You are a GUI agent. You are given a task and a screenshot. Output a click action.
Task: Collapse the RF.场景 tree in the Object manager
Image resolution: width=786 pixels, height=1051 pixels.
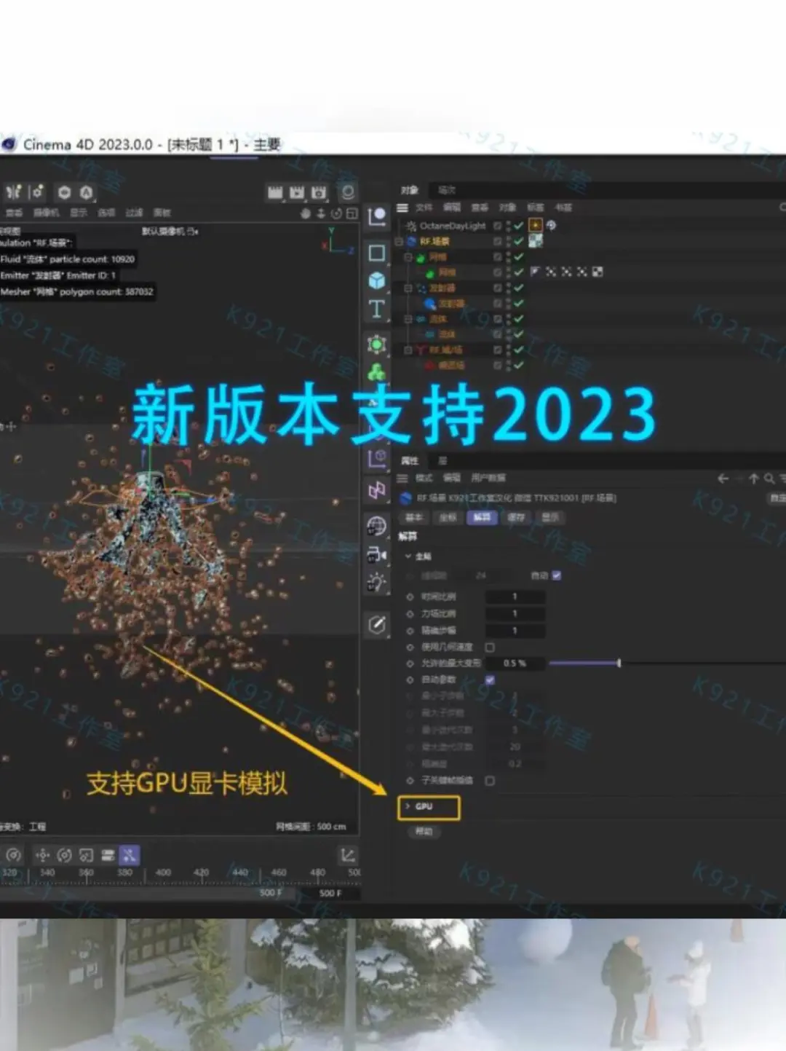(x=398, y=241)
